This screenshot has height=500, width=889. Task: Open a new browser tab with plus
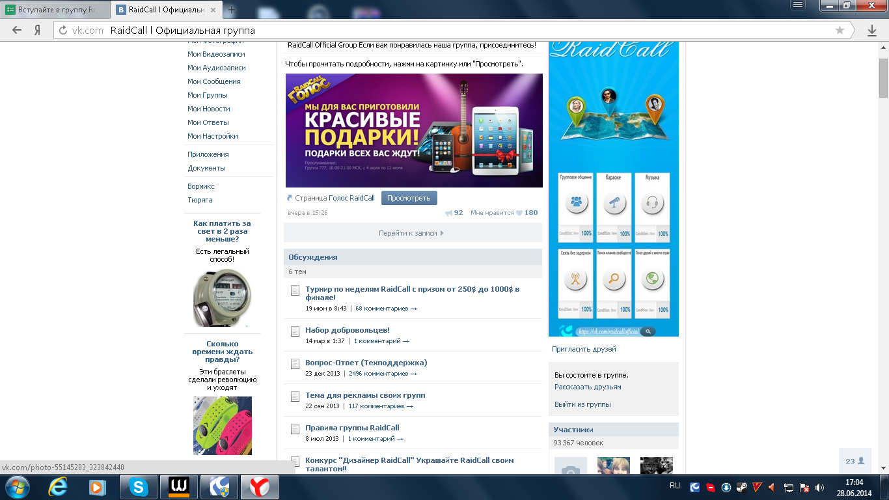click(x=231, y=10)
